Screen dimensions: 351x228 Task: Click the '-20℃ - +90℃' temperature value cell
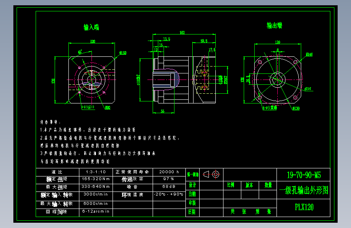[x=169, y=196]
